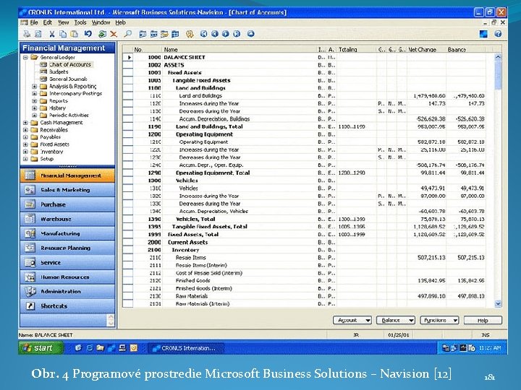Open the Shortcuts section
This screenshot has width=521, height=390.
67,306
